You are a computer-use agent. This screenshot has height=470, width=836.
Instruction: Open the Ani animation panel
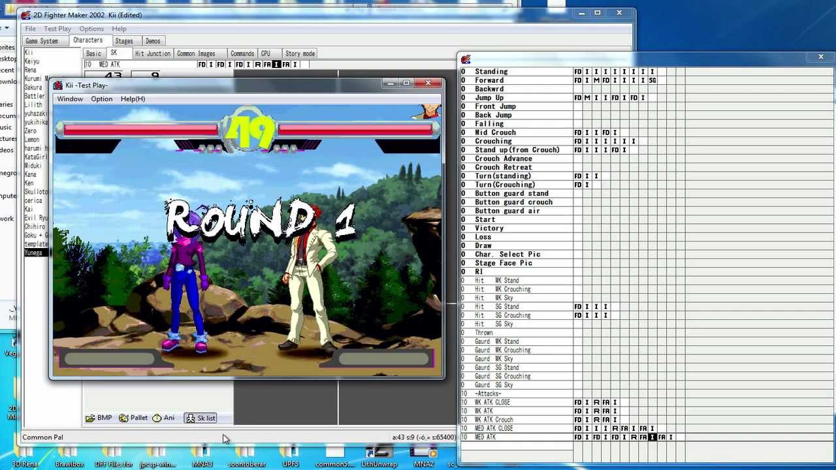(x=163, y=418)
